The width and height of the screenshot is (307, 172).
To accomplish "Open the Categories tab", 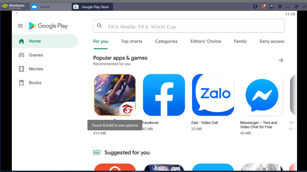I will click(166, 41).
